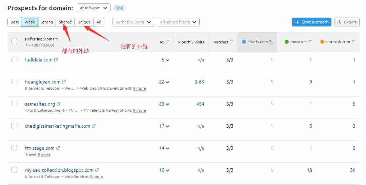Open Advanced filters dropdown
The height and width of the screenshot is (185, 366).
[178, 22]
